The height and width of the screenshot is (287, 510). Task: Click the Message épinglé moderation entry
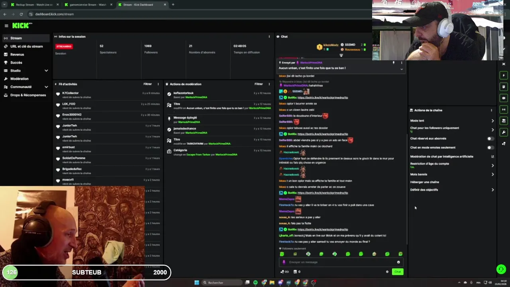pos(219,120)
